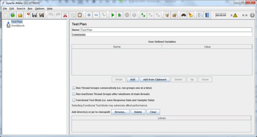Click the Remote Shutdown All icon
257x137 pixels.
tap(158, 15)
